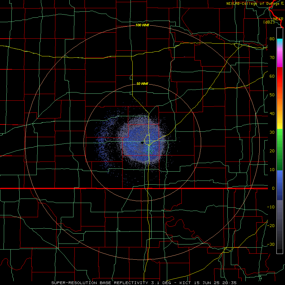
Task: Click the 50 NMI range ring label
Action: [x=142, y=84]
